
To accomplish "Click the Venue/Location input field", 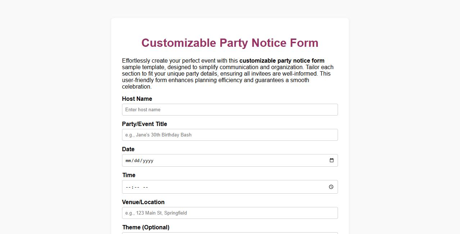I will click(230, 213).
